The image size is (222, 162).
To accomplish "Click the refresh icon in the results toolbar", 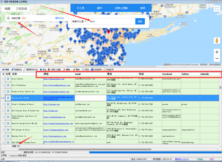I will (x=3, y=69).
